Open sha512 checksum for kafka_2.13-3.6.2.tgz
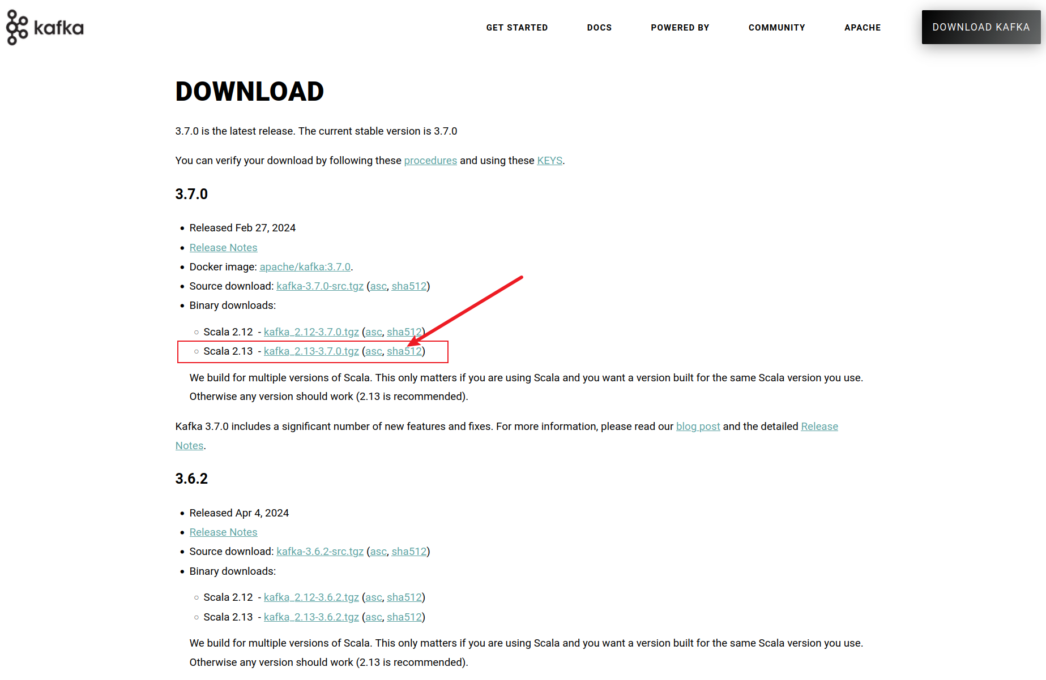 click(x=404, y=617)
